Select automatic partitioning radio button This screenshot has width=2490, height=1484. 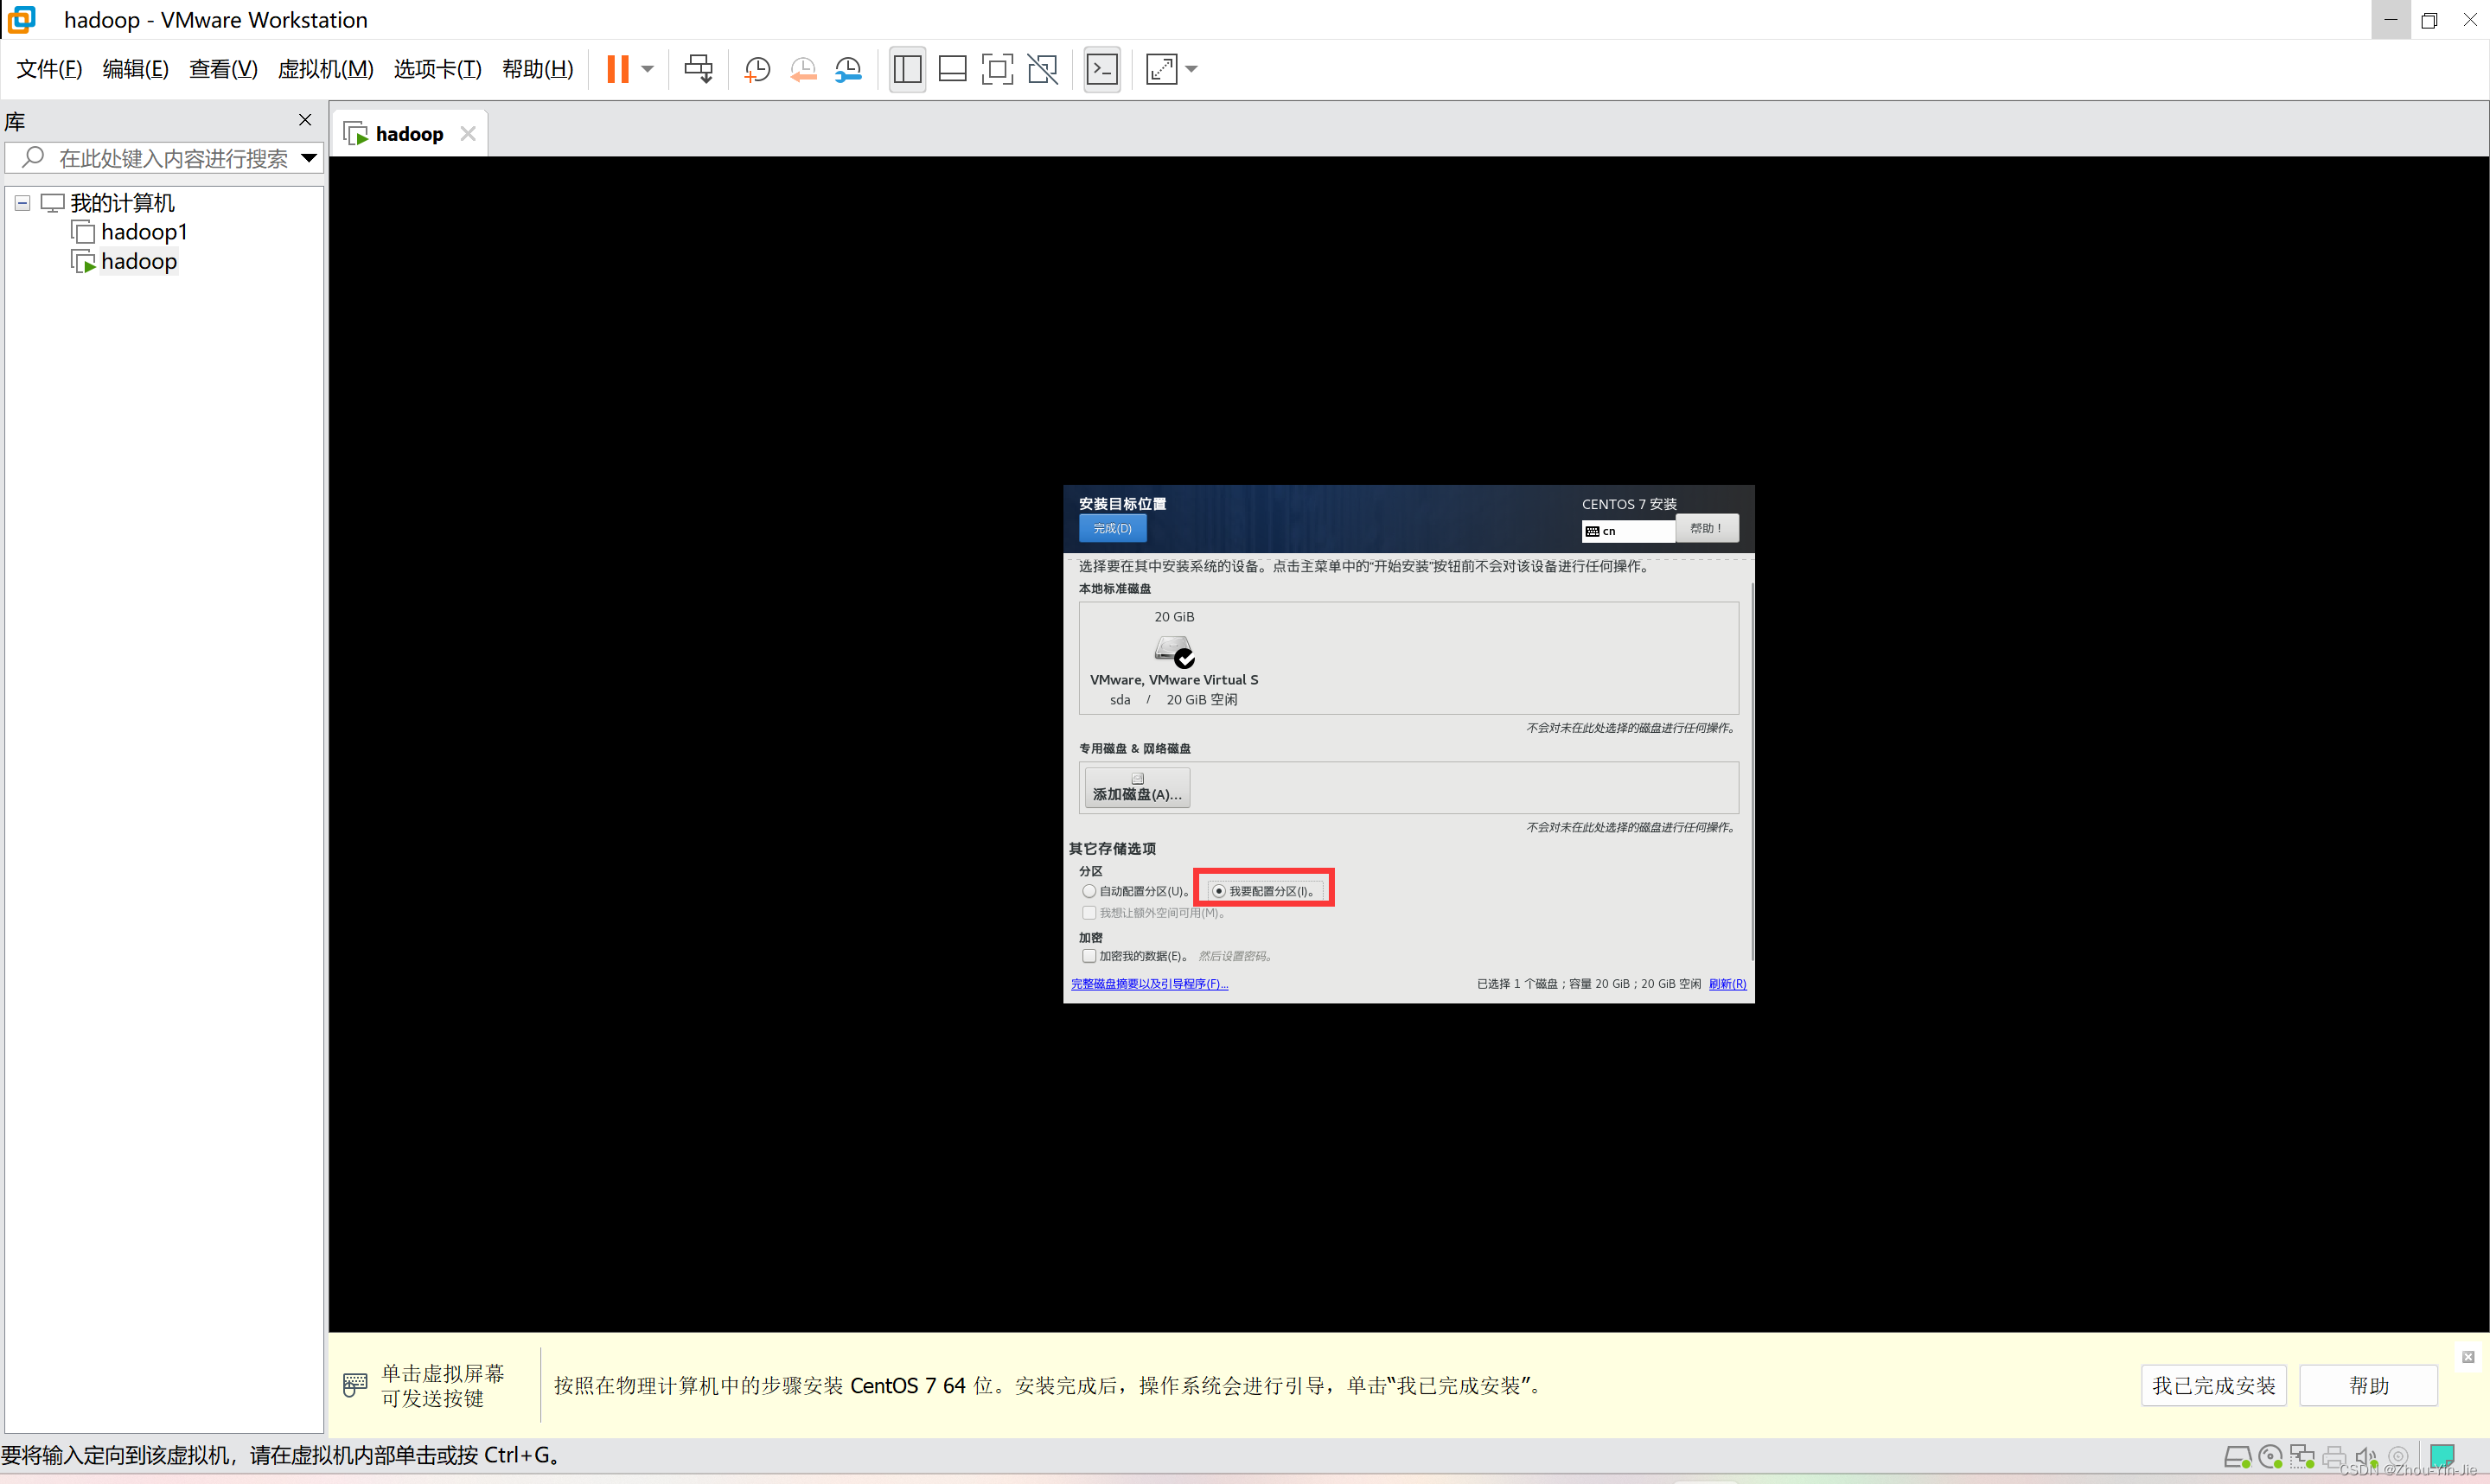click(1089, 891)
